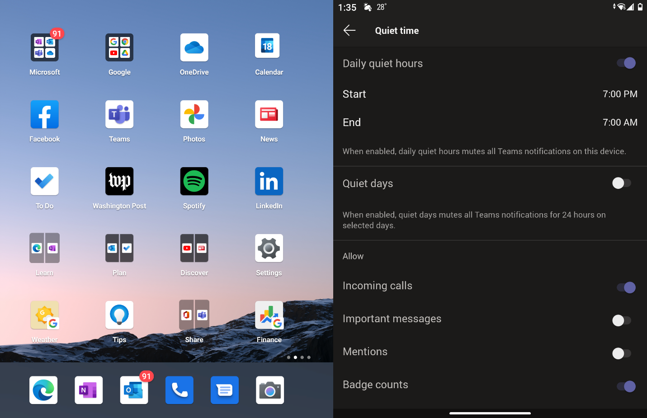This screenshot has width=647, height=418.
Task: Open Outlook from the dock
Action: pos(134,390)
